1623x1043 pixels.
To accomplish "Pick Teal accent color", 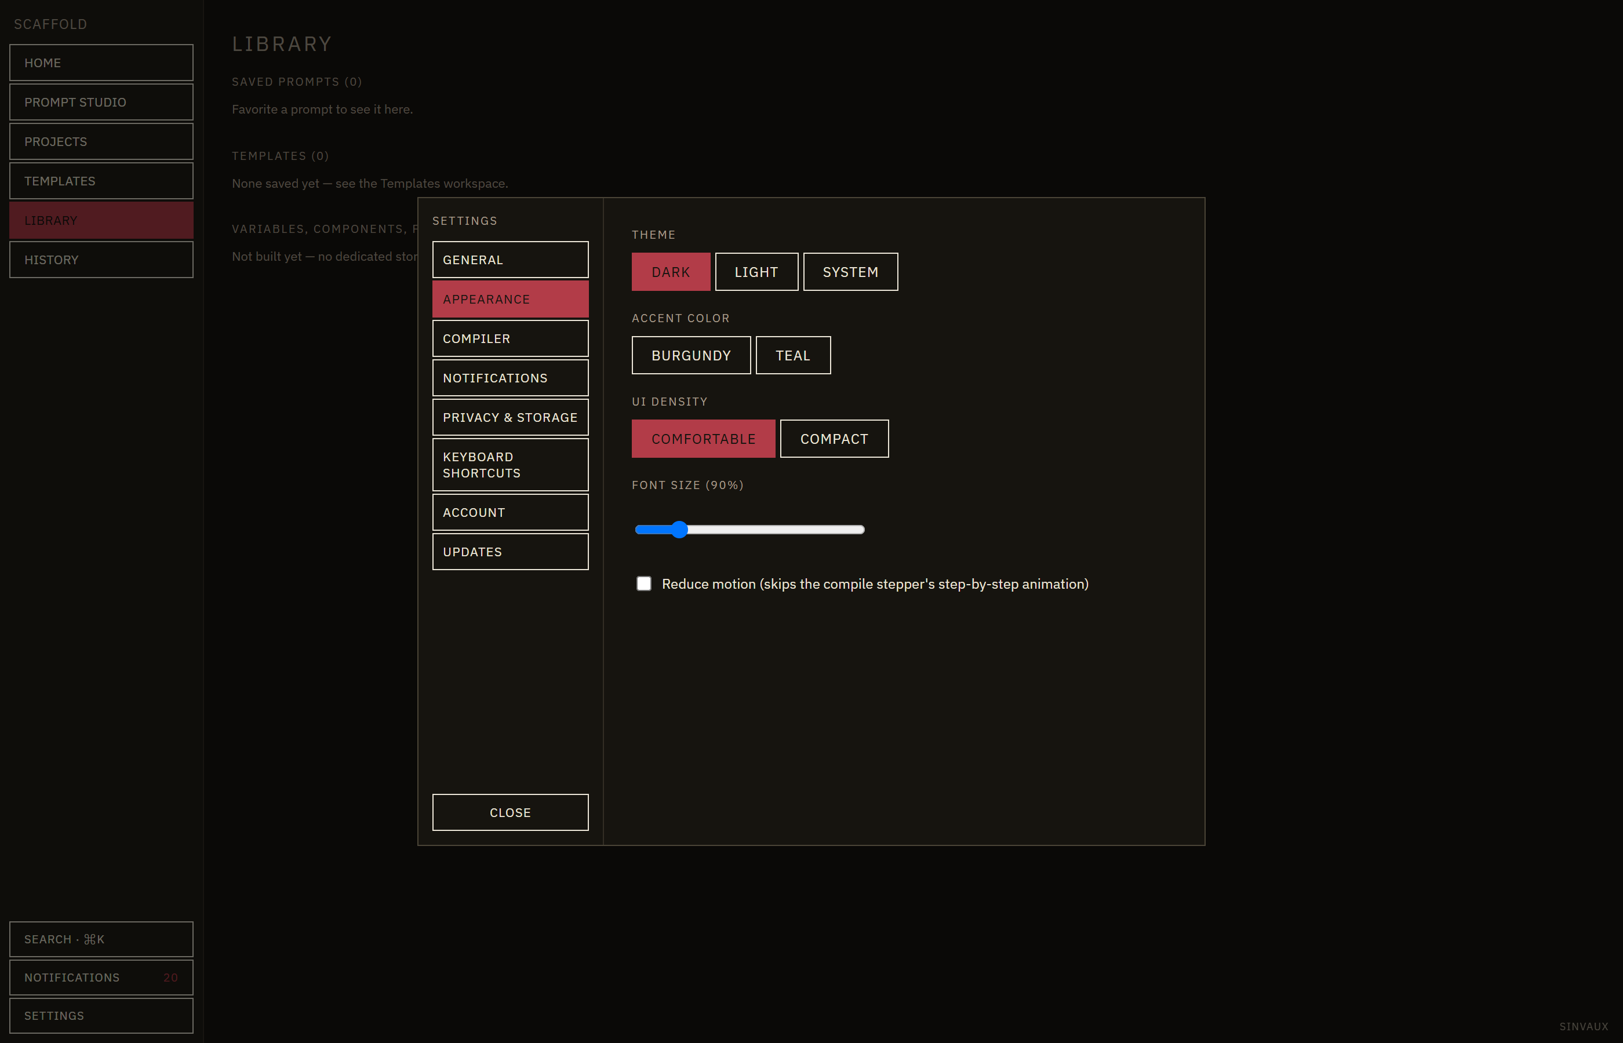I will [x=792, y=355].
